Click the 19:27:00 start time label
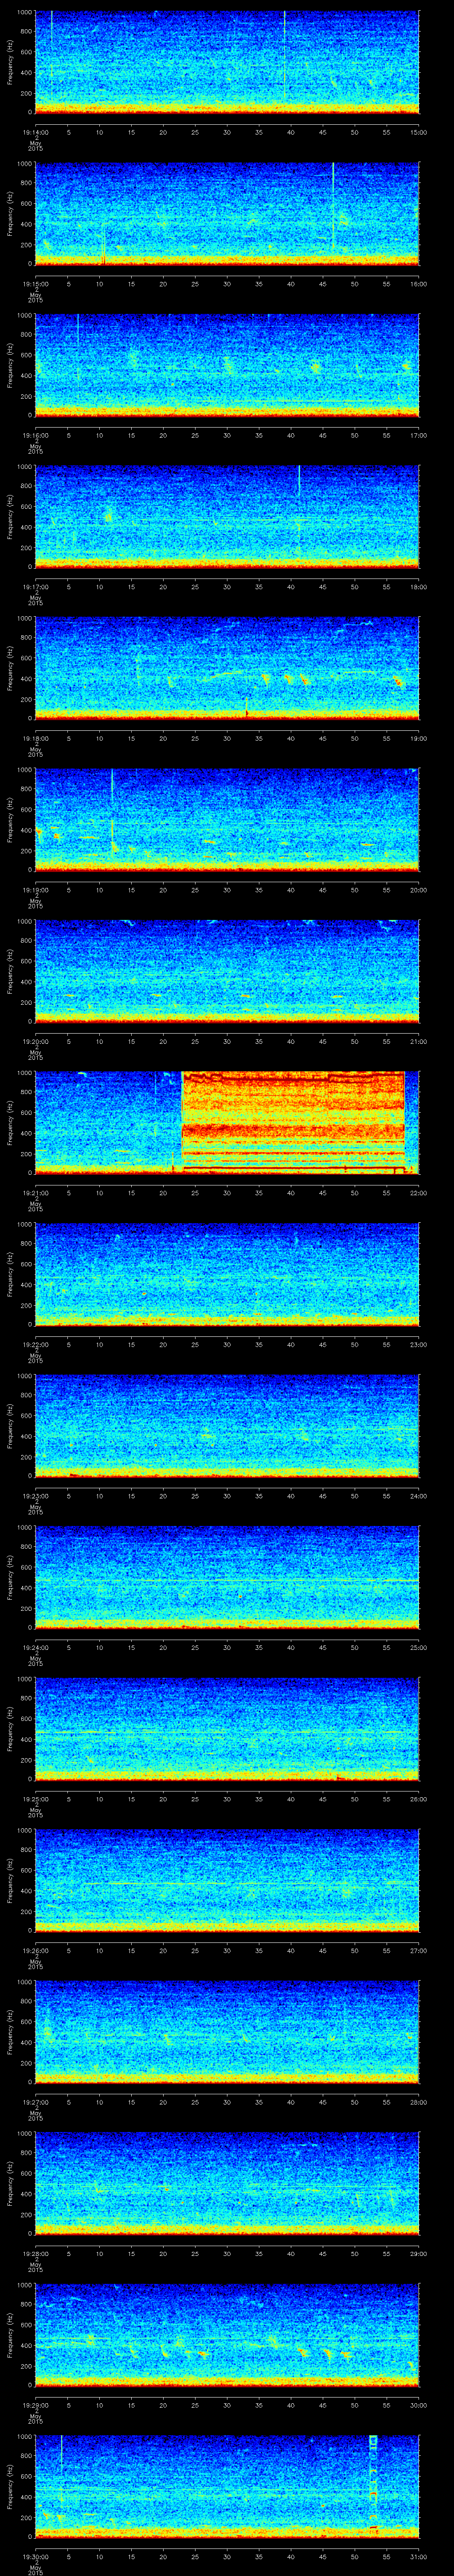 point(35,2102)
